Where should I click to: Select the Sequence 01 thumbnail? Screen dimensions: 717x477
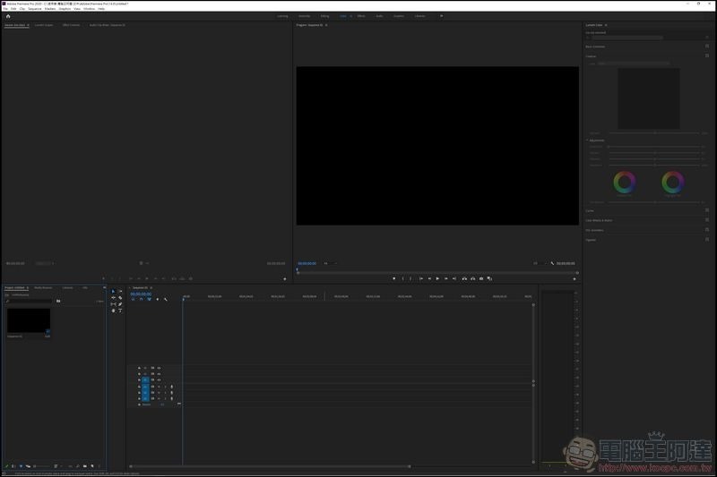coord(29,320)
